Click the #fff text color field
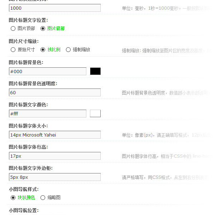215x215 pixels. [x=47, y=114]
